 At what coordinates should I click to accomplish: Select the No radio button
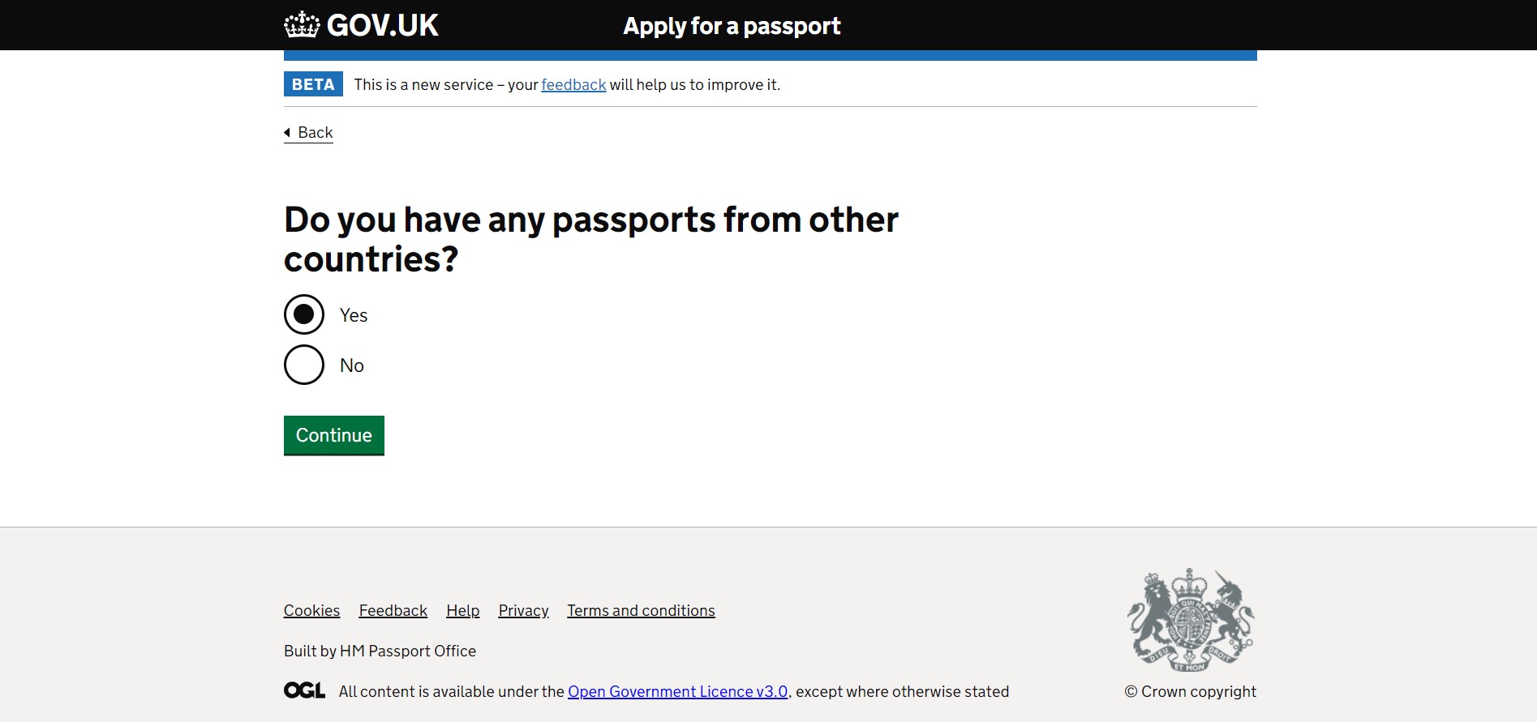click(x=304, y=365)
